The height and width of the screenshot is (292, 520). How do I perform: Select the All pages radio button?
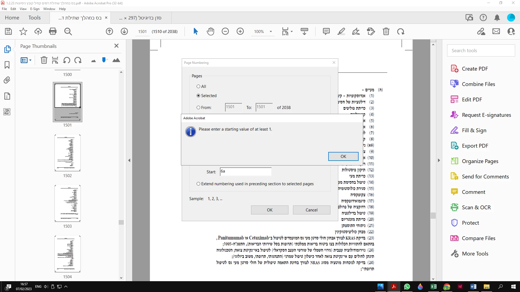click(199, 87)
